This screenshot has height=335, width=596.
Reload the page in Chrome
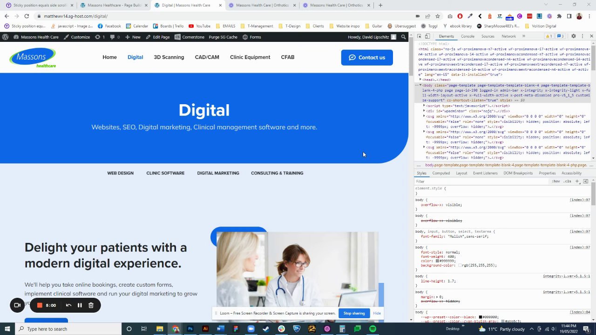click(x=27, y=16)
